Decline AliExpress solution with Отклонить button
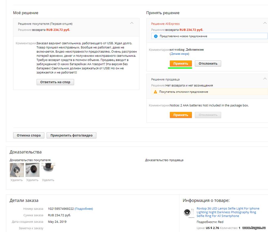 pos(208,64)
